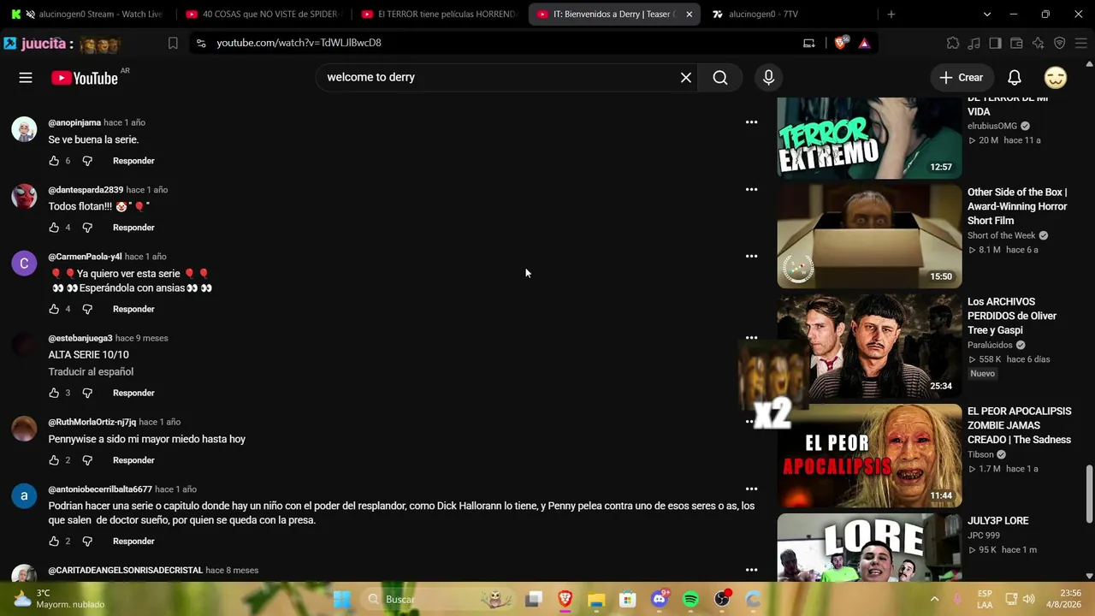Click 'Traducir al español' under ALTA SERIE

91,372
